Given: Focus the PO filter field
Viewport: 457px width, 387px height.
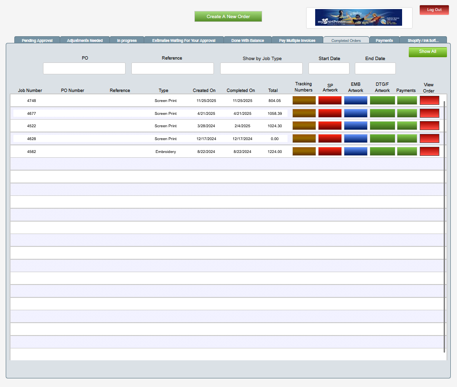Looking at the screenshot, I should 84,68.
